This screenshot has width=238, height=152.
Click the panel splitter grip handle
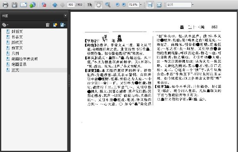coord(69,81)
